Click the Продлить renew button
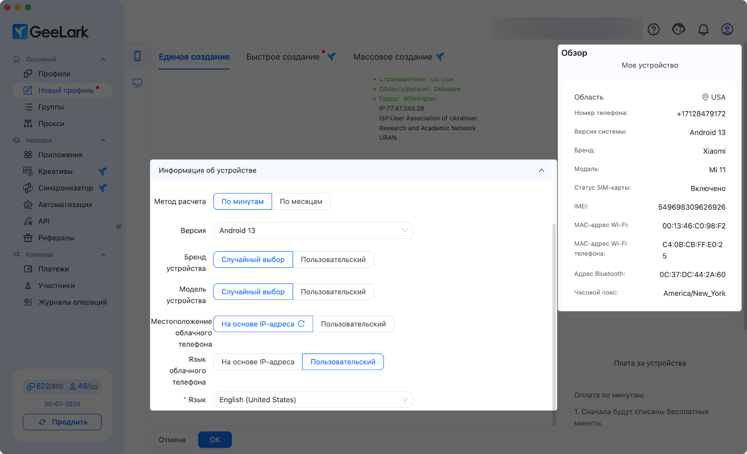 (x=62, y=422)
